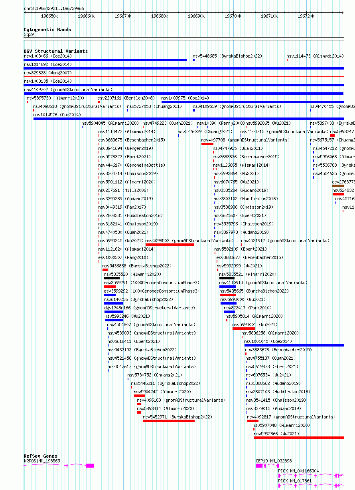Select the nsv5448685 (ByrskaBishop2022) variant
Image resolution: width=355 pixels, height=490 pixels.
point(227,56)
